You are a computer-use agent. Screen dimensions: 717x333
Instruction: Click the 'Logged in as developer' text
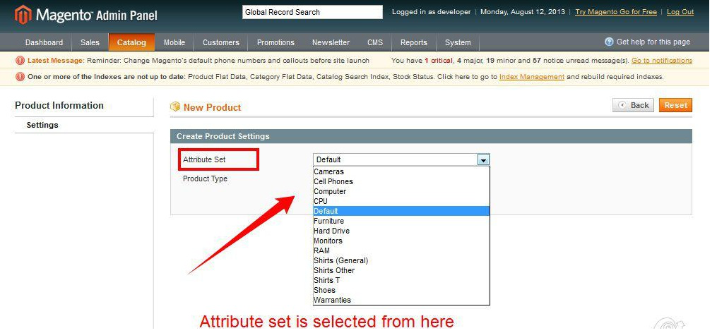coord(431,12)
